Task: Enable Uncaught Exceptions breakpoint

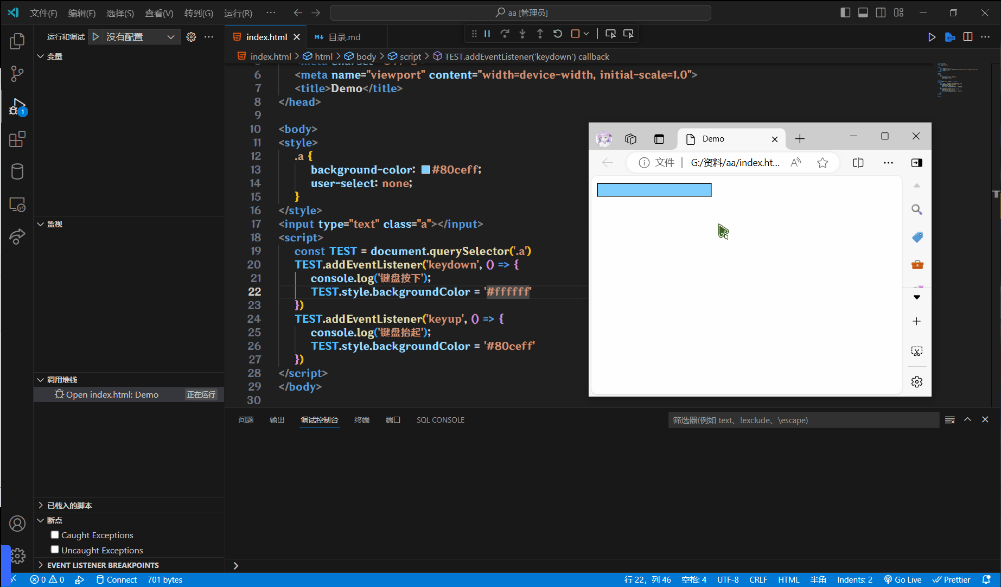Action: [55, 550]
